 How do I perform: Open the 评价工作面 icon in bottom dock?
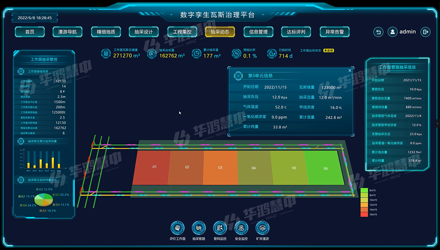click(x=177, y=228)
